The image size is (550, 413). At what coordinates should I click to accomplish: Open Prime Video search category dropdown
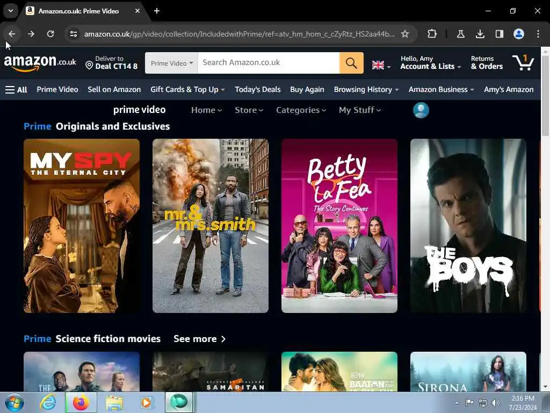171,63
